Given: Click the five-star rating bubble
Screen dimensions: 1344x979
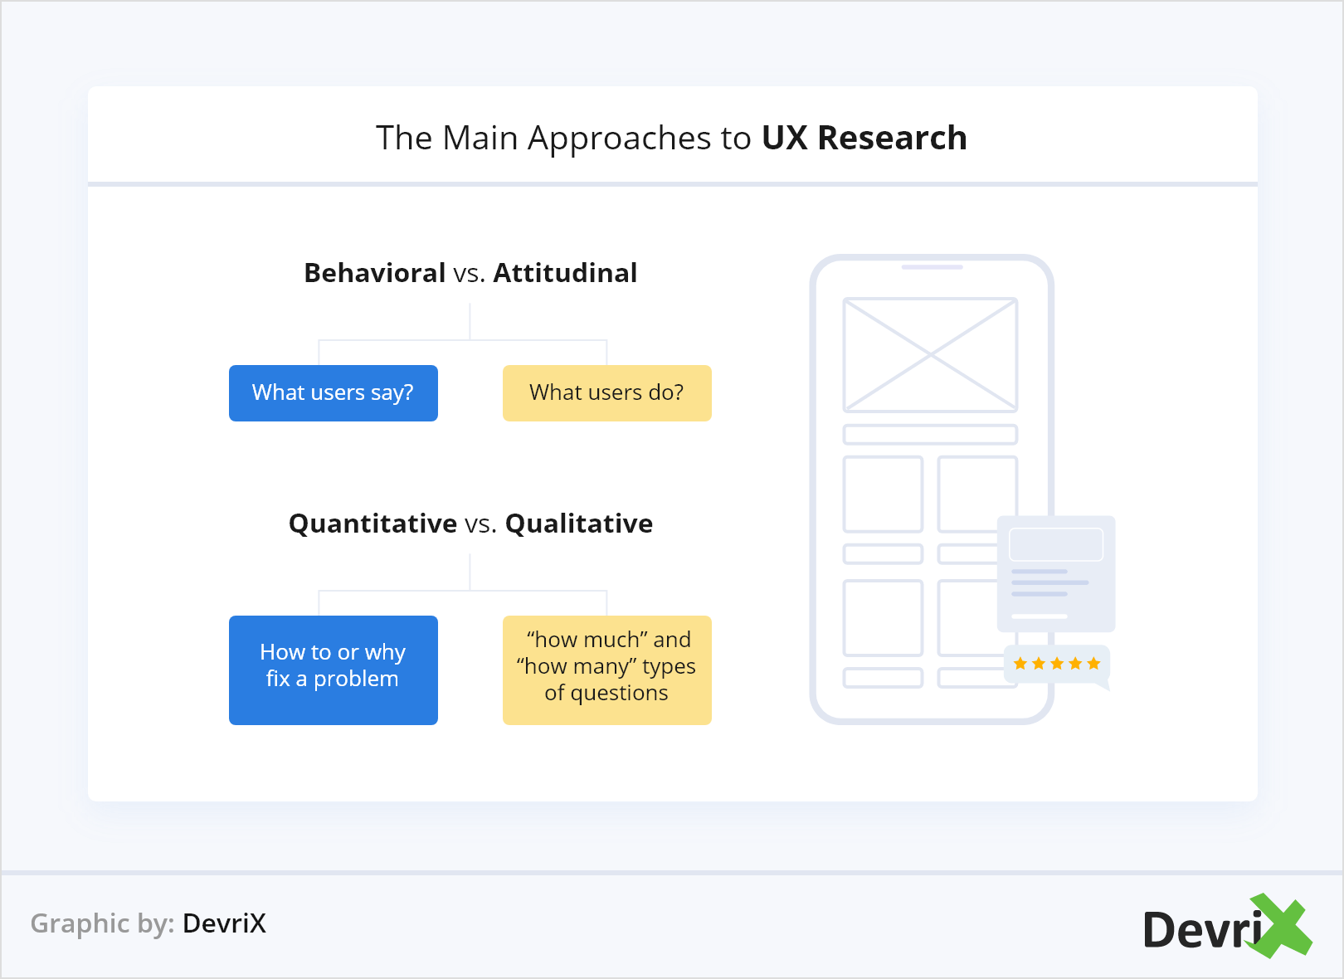Looking at the screenshot, I should 1057,665.
